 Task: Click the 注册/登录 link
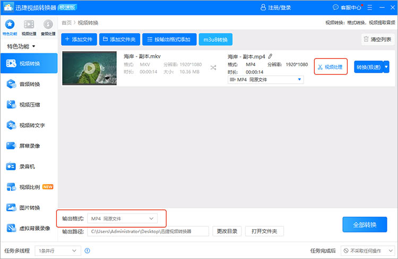pyautogui.click(x=276, y=7)
